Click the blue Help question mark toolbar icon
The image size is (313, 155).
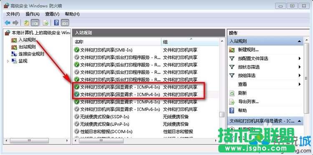(56, 23)
